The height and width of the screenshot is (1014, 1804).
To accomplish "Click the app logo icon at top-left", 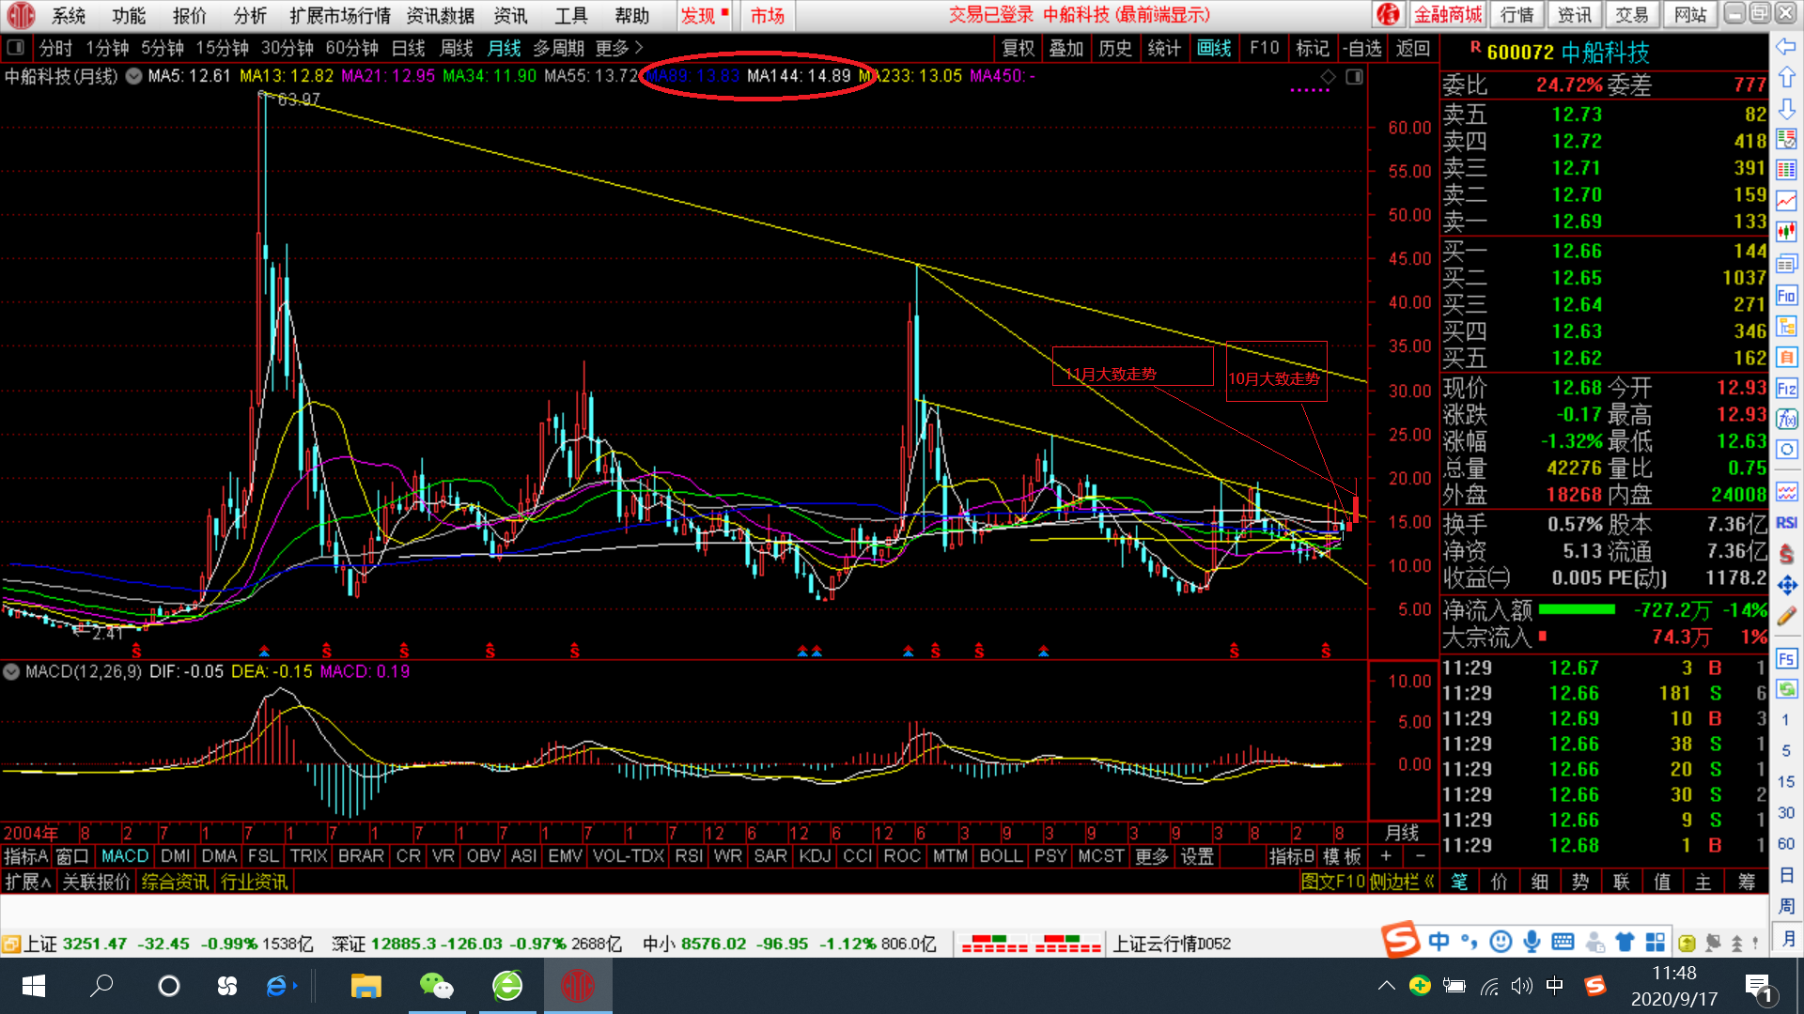I will 20,15.
